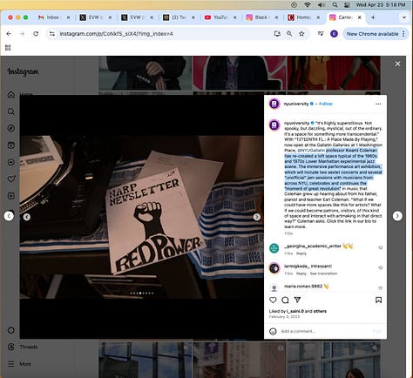Bookmark this page with the star icon
Screen dimensions: 413x378
point(301,34)
